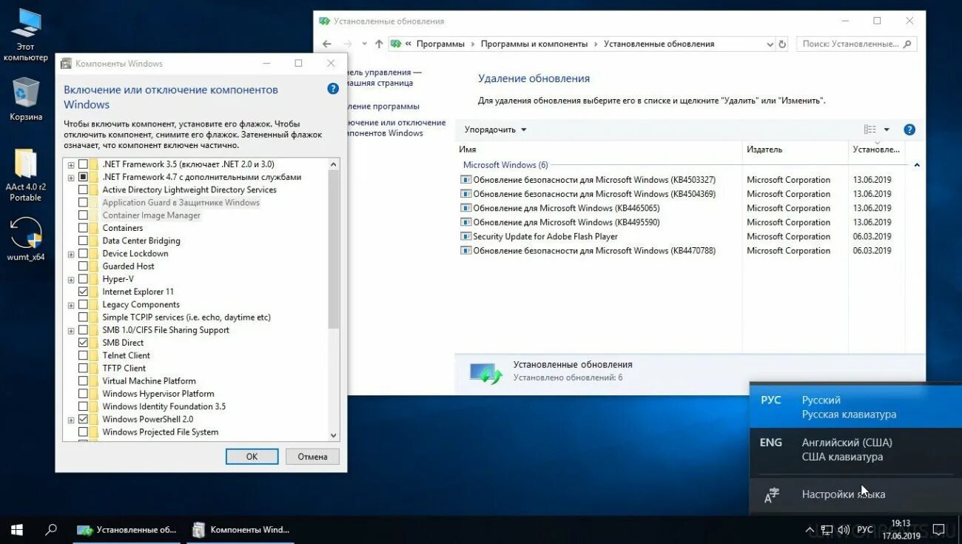
Task: Expand SMB 1.0/CIFS File Sharing Support
Action: [x=71, y=330]
